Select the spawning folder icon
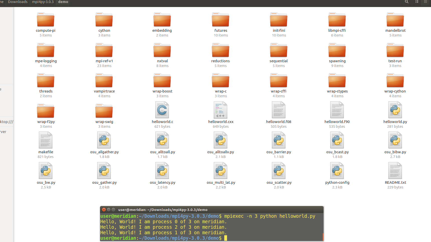This screenshot has width=431, height=242. pos(337,50)
